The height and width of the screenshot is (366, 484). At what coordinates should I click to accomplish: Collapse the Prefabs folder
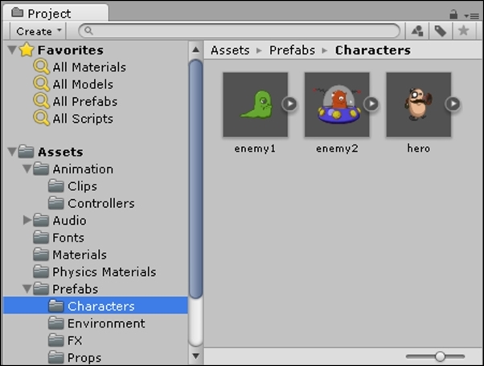(x=27, y=288)
